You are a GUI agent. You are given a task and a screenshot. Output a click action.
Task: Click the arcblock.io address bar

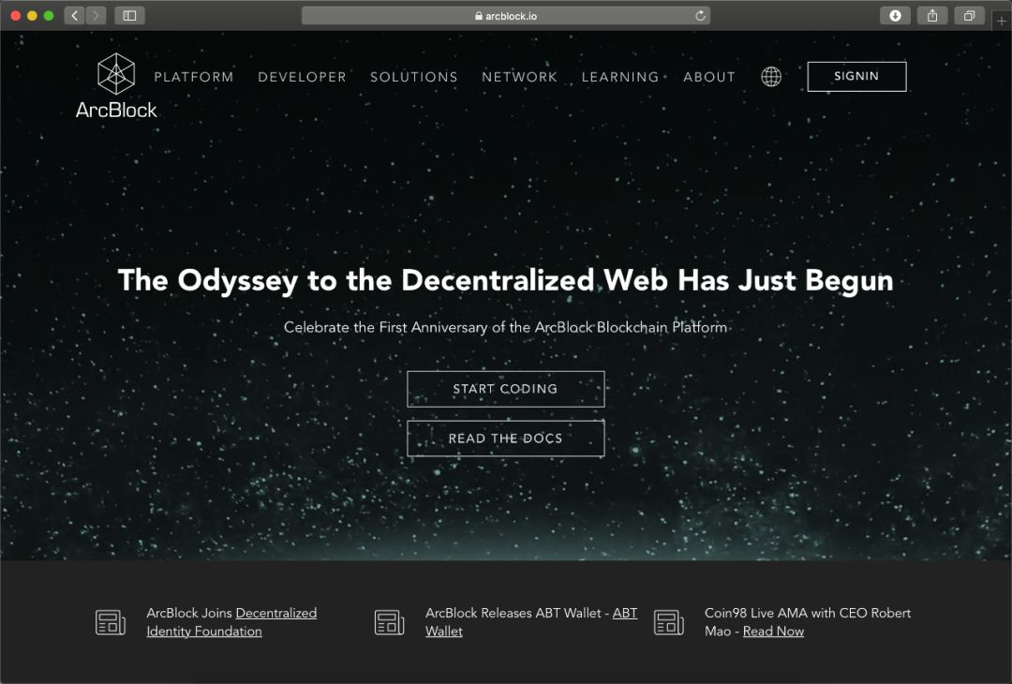(505, 16)
